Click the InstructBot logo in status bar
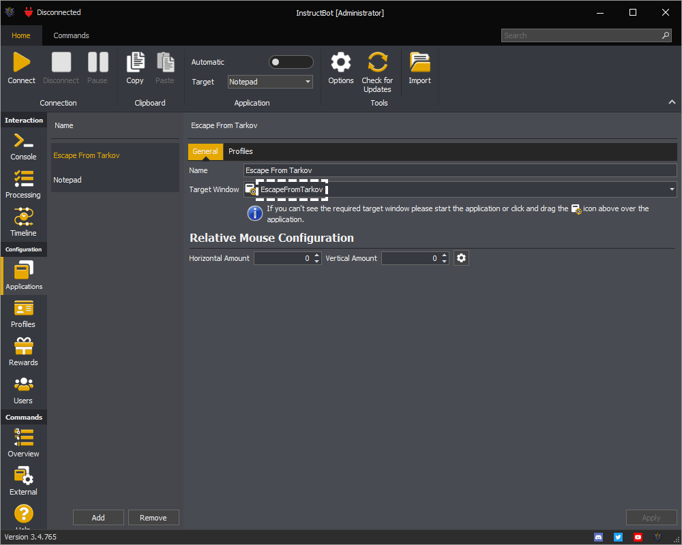The image size is (682, 545). point(657,538)
